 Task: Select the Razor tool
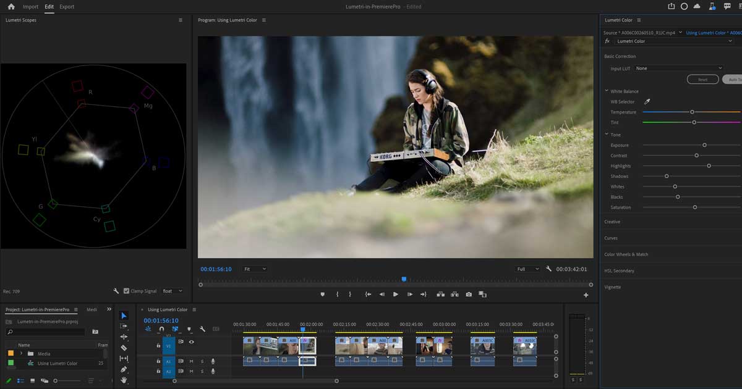coord(124,348)
